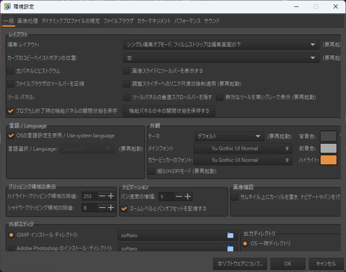The width and height of the screenshot is (346, 272).
Task: Enable 左パネルにヒストグラム checkbox
Action: 11,71
